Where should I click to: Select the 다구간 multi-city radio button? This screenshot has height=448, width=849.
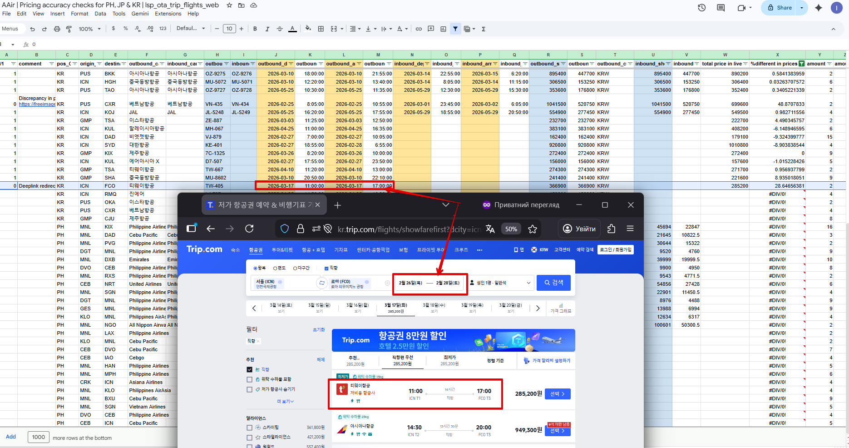(295, 268)
